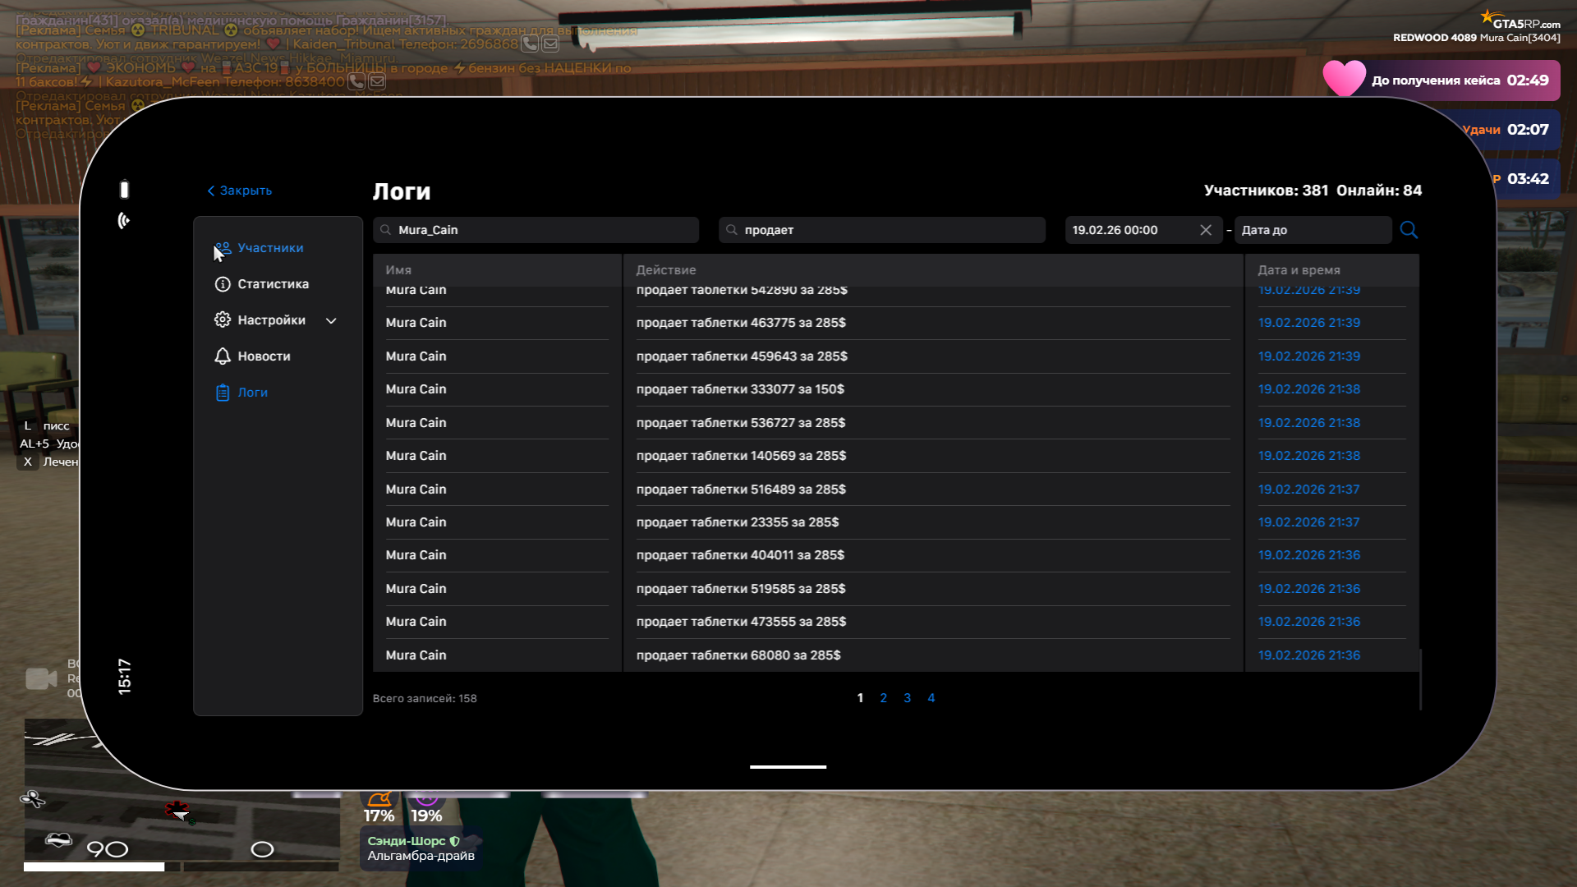
Task: Open page 4 of the logs
Action: click(931, 698)
